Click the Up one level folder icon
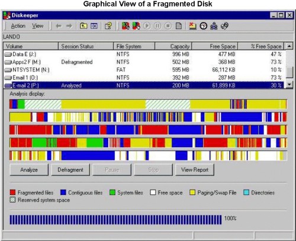Image resolution: width=296 pixels, height=241 pixels. pyautogui.click(x=83, y=26)
